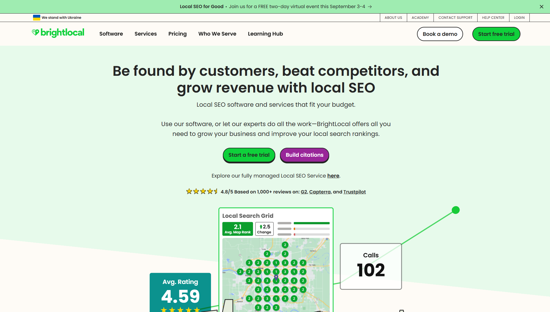Open Capterra reviews link
This screenshot has height=312, width=550.
[320, 192]
